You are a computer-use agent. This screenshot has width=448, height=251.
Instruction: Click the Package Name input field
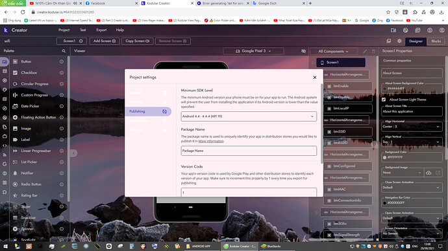(x=249, y=151)
